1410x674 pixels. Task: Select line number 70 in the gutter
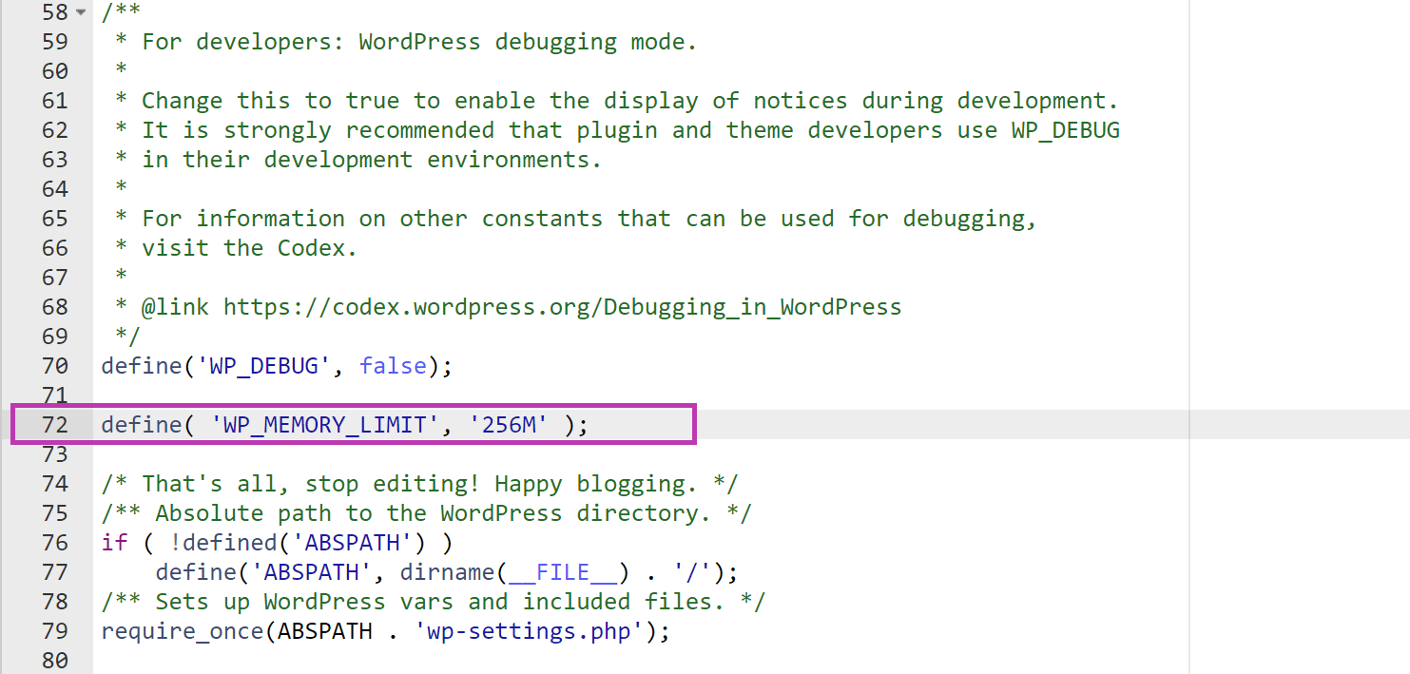55,365
